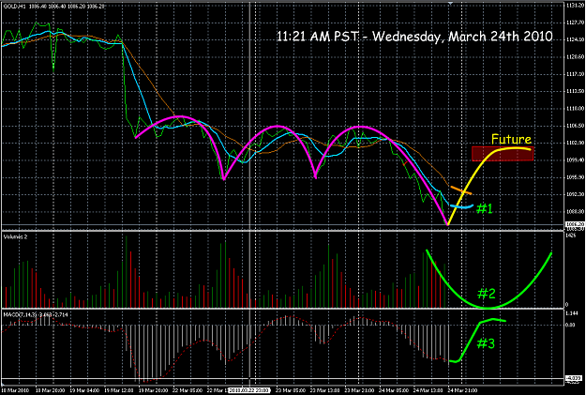
Task: Click the 23 Mar 21:00 time label
Action: [x=359, y=390]
